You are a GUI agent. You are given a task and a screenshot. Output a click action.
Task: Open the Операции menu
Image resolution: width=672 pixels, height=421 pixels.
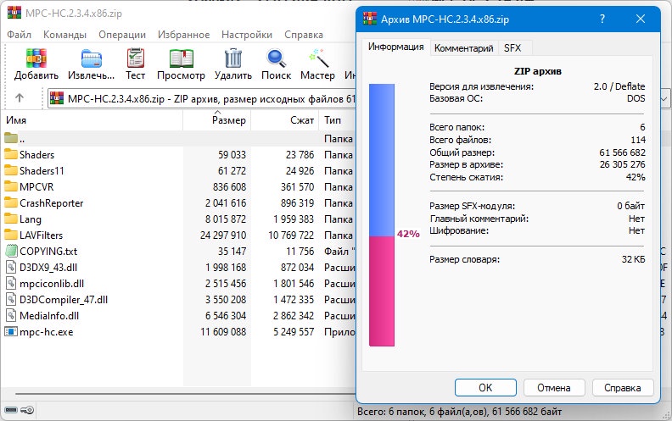pyautogui.click(x=122, y=35)
